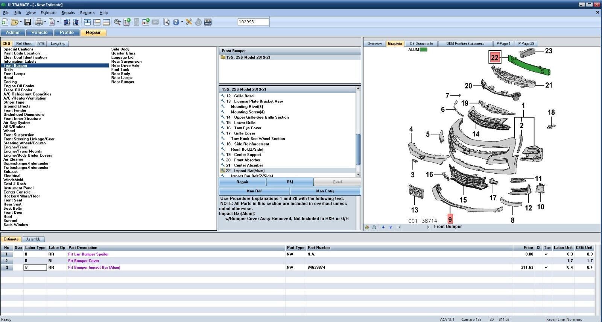
Task: Open the Reports menu
Action: click(87, 12)
